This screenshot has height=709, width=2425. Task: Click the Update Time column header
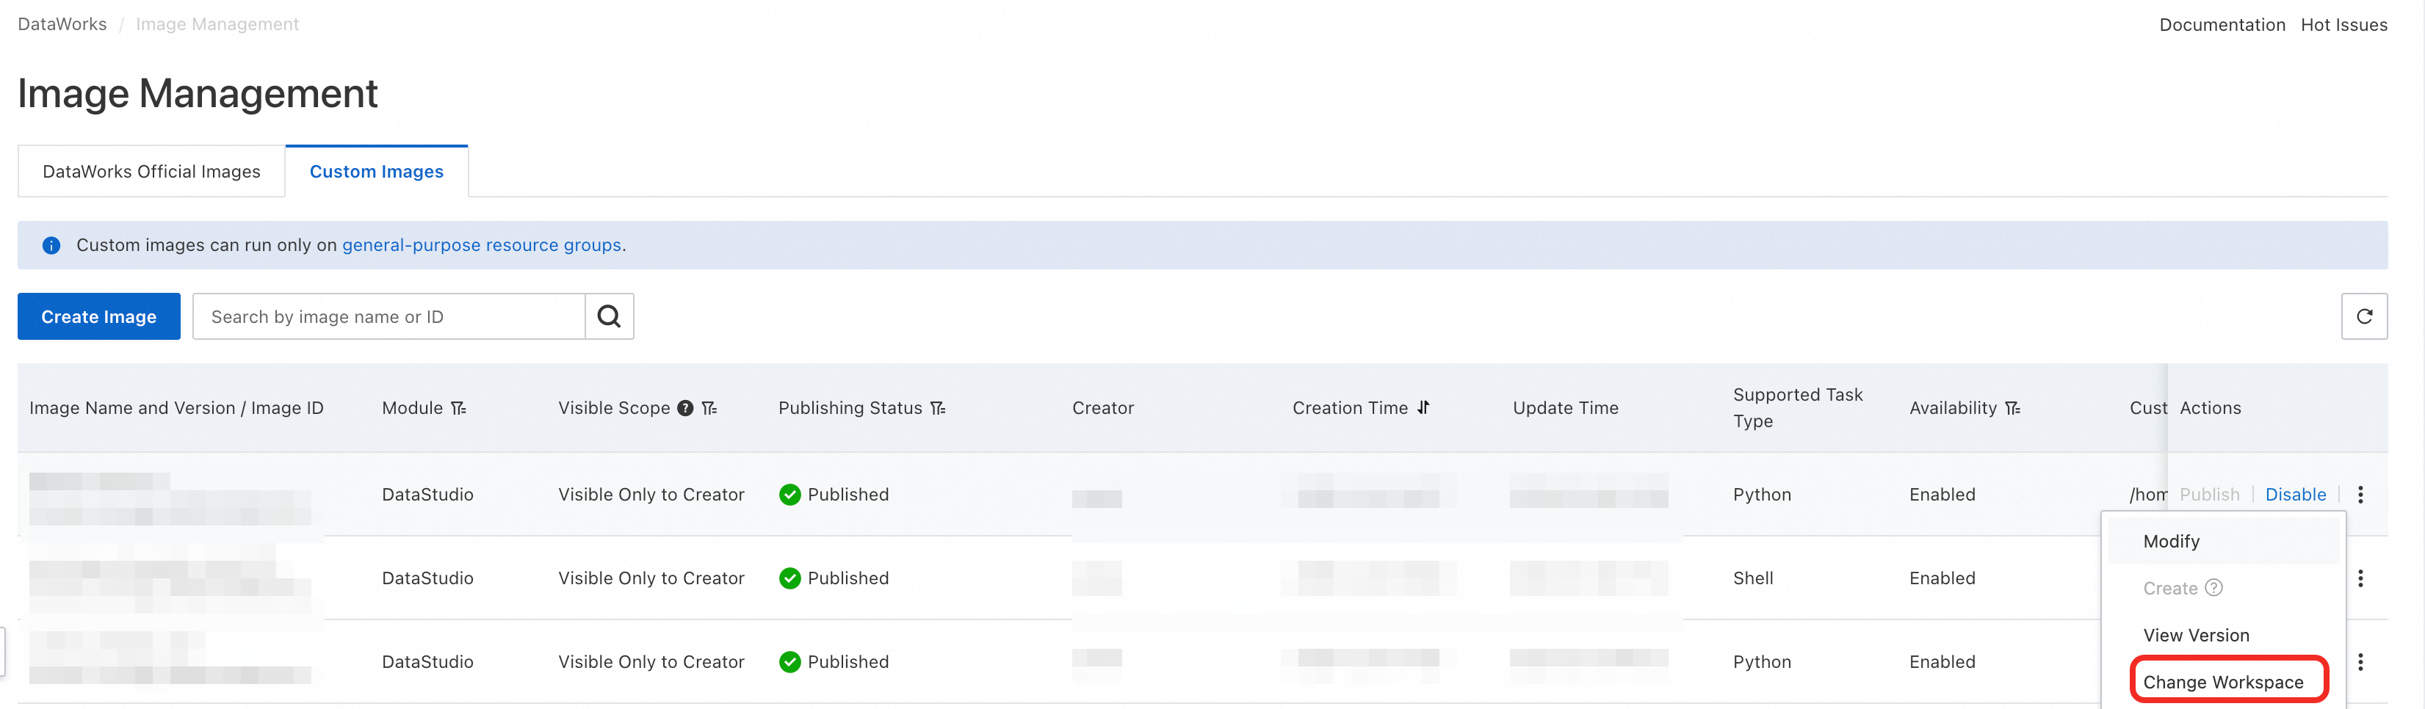[1566, 408]
